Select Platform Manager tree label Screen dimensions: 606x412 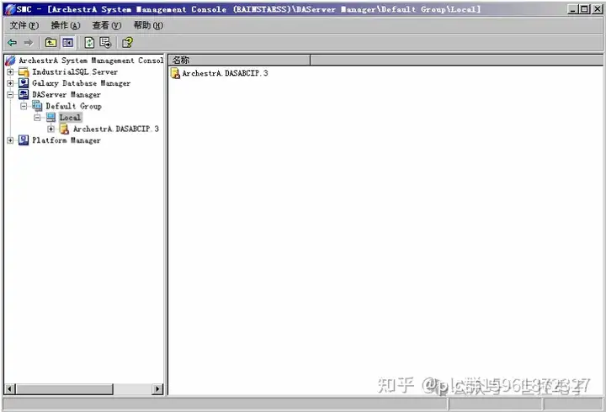(x=66, y=140)
